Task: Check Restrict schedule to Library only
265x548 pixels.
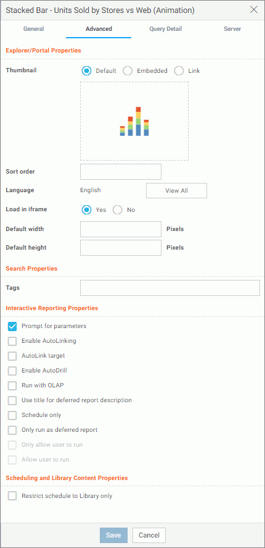Action: click(x=12, y=496)
